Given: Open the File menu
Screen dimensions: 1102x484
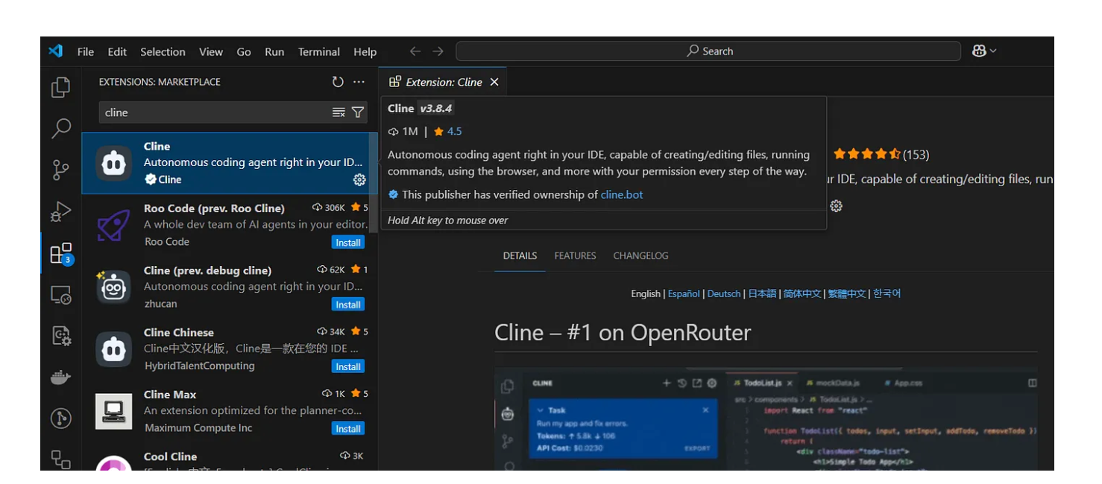Looking at the screenshot, I should click(x=86, y=51).
